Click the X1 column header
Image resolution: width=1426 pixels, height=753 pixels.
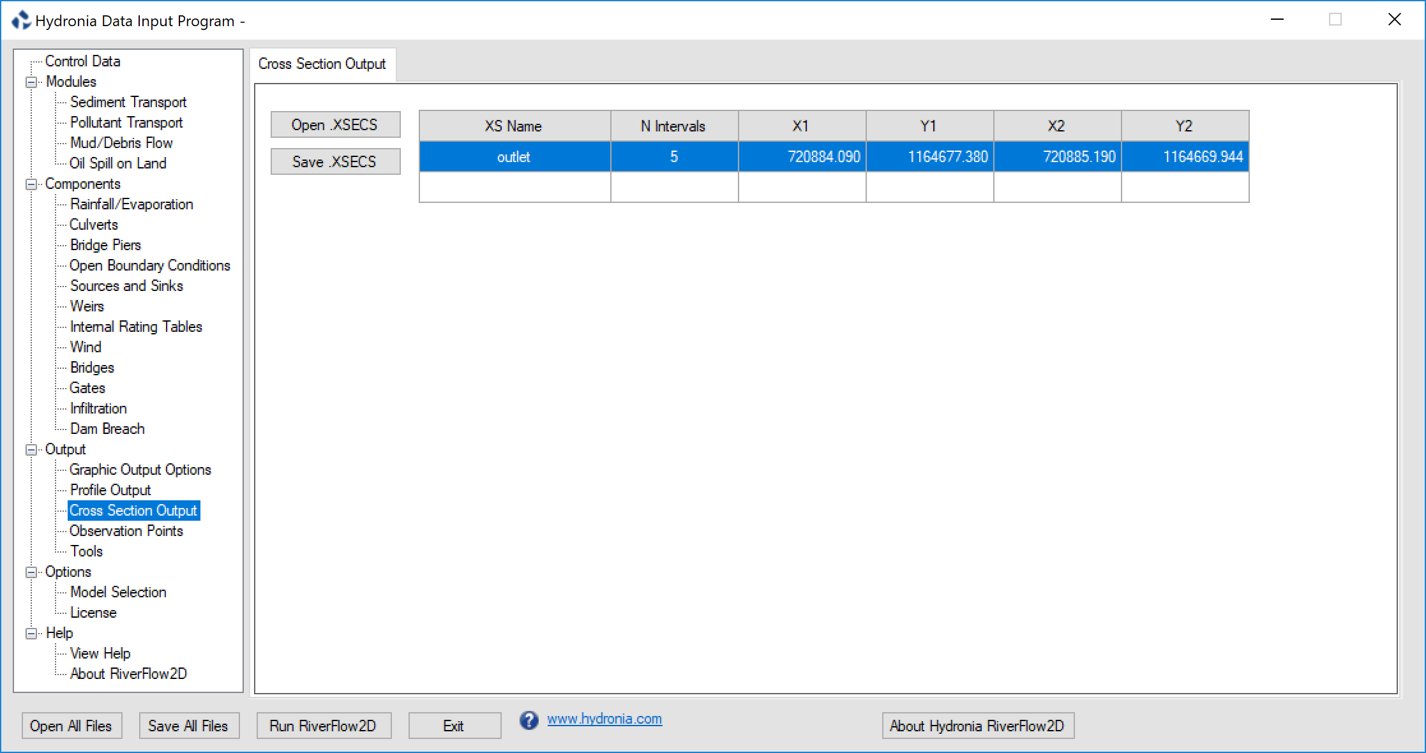click(x=802, y=126)
